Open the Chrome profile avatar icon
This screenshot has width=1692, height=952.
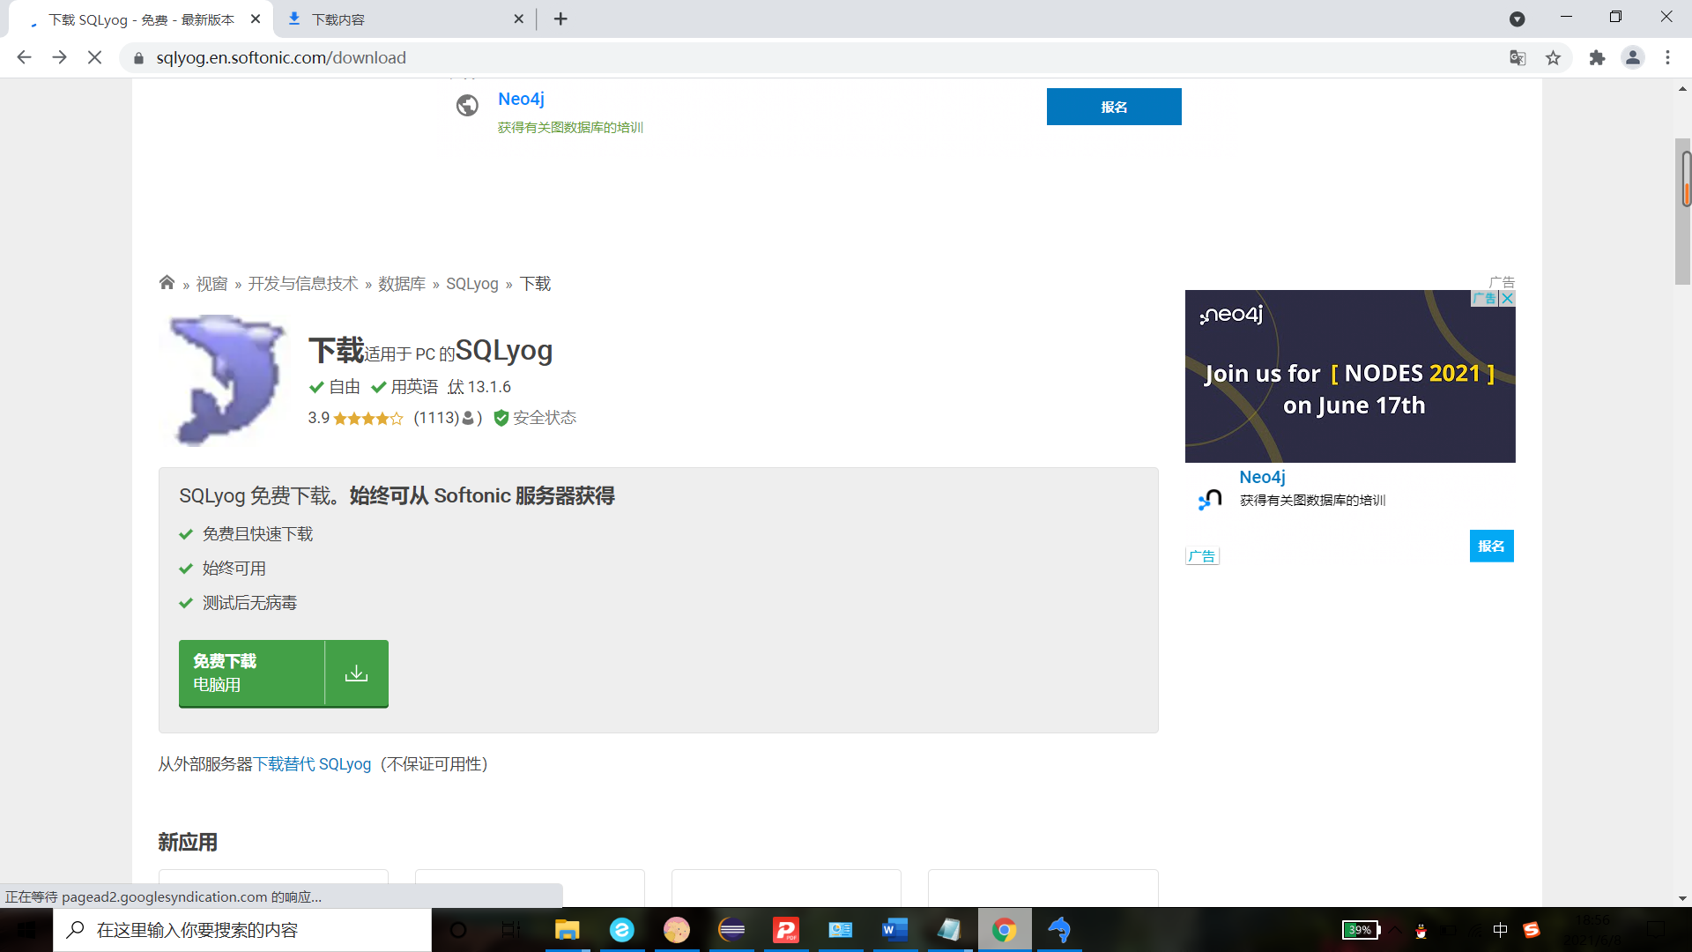click(1632, 58)
